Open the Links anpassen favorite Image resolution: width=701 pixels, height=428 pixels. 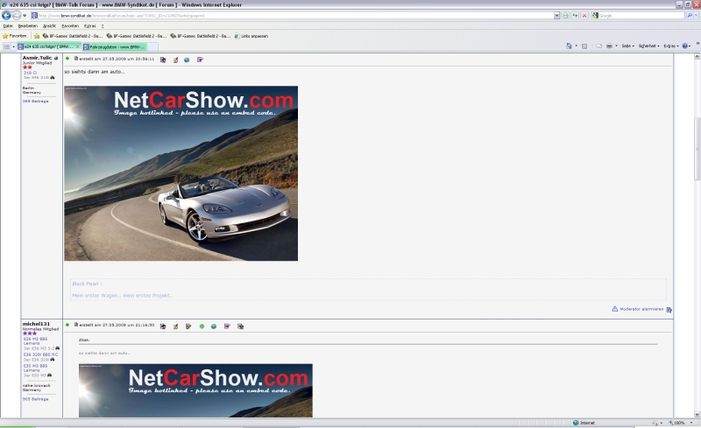point(251,36)
